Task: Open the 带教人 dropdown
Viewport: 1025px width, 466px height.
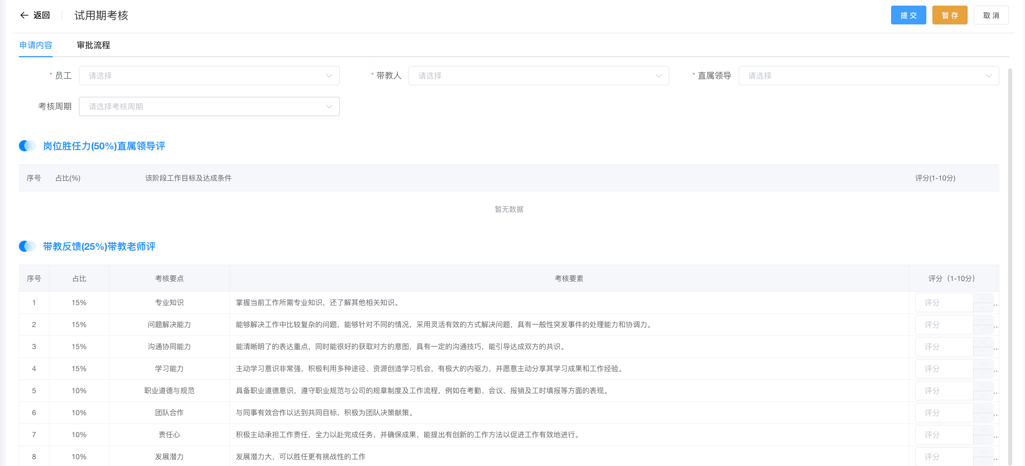Action: [538, 76]
